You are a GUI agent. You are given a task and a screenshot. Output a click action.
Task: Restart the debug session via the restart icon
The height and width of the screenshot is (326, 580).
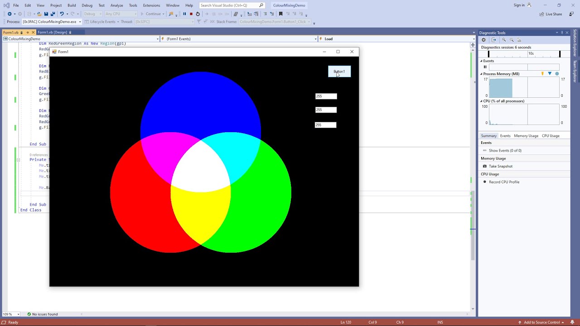(x=197, y=14)
